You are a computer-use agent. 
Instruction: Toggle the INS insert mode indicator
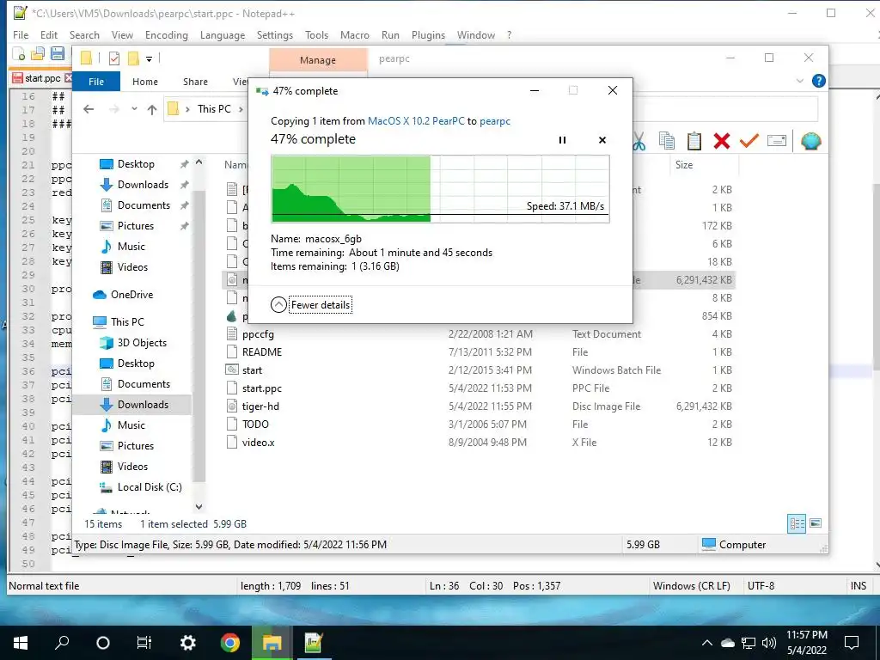pos(859,586)
